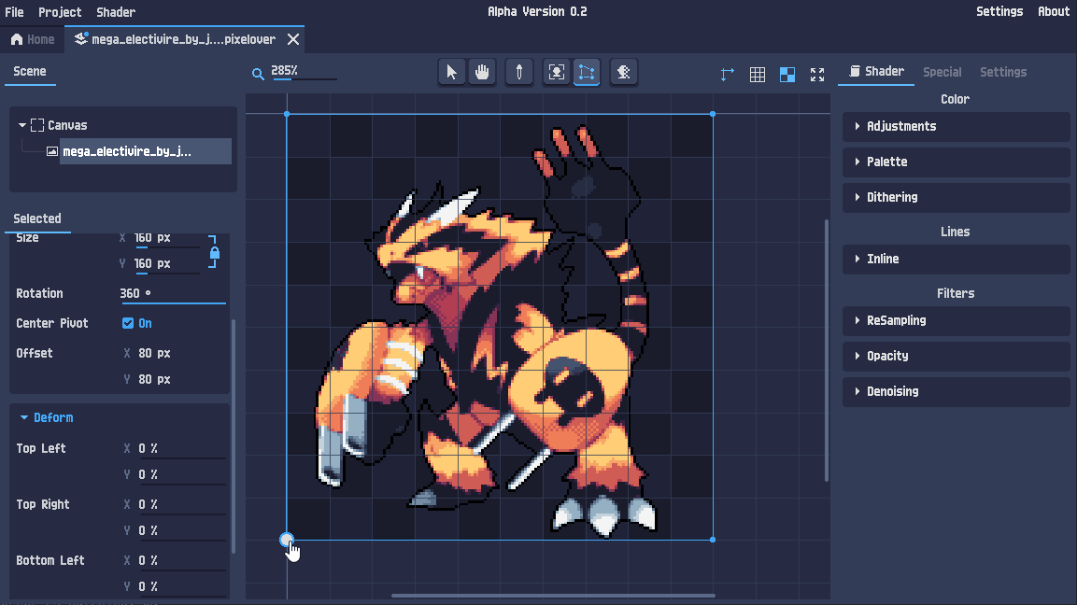Viewport: 1077px width, 605px height.
Task: Select the hand pan tool
Action: (x=482, y=72)
